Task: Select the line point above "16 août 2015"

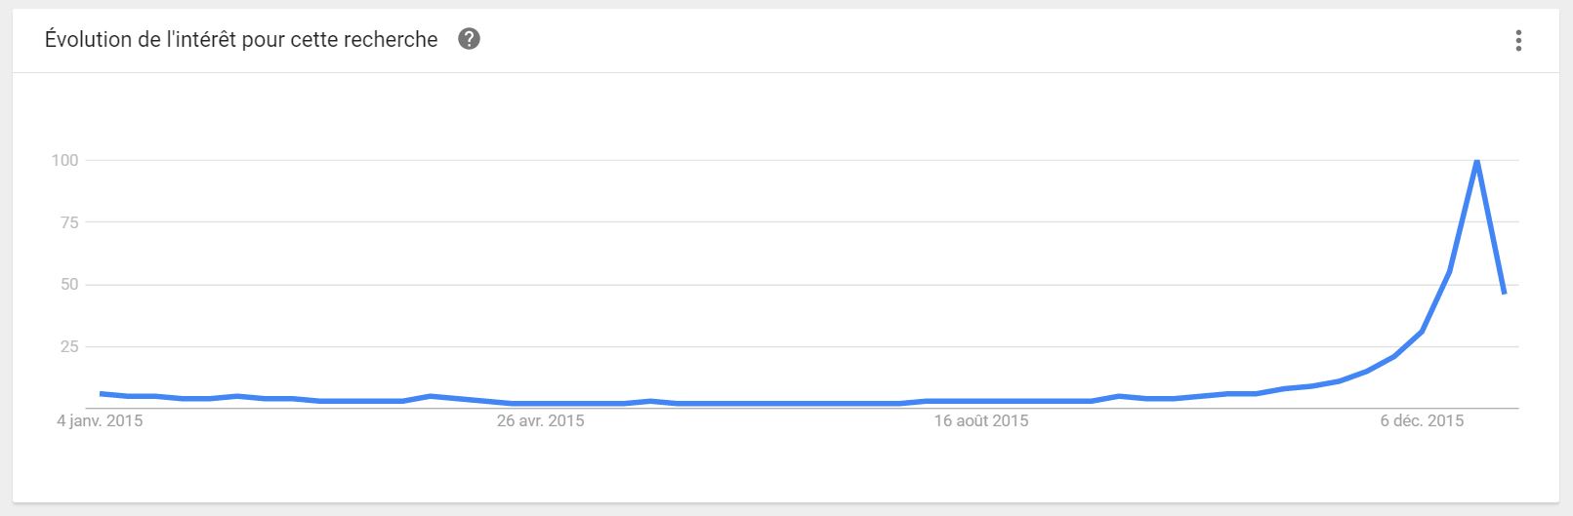Action: 980,401
